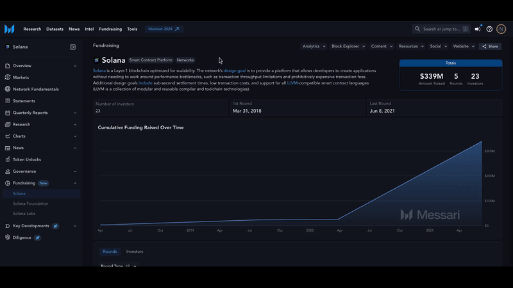Screen dimensions: 513x288
Task: Click the Token Unlocks lock icon
Action: 8,159
